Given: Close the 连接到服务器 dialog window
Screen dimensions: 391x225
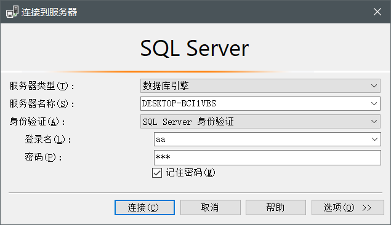Looking at the screenshot, I should (377, 12).
